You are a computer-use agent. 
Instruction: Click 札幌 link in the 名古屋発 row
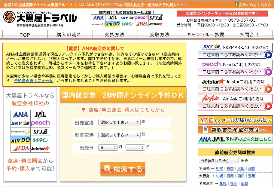tap(223, 183)
